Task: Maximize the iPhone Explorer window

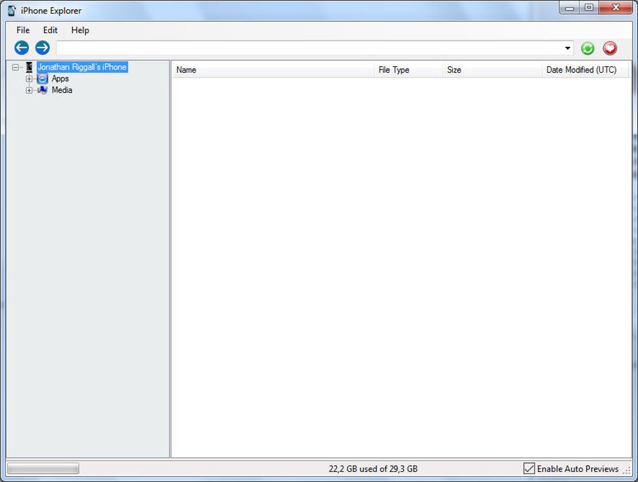Action: coord(589,8)
